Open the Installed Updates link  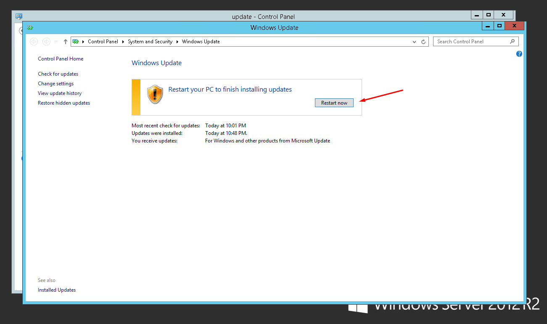point(57,290)
